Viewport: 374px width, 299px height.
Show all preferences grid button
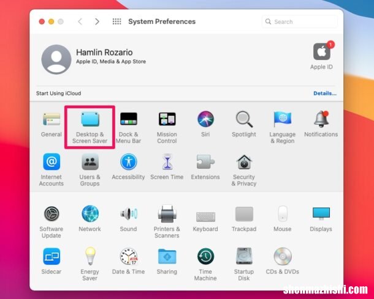[117, 21]
